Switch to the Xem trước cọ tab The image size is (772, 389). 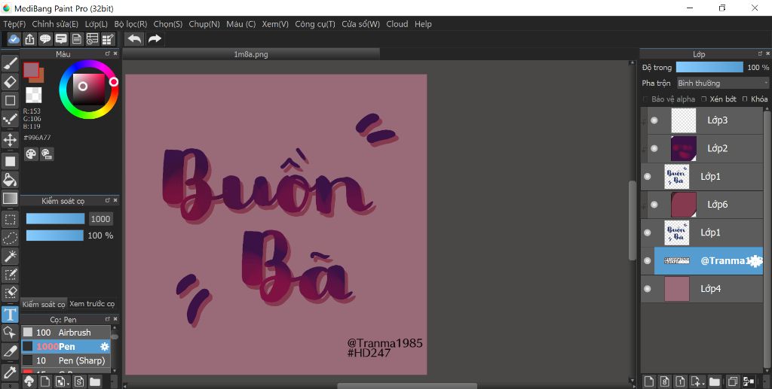(92, 304)
